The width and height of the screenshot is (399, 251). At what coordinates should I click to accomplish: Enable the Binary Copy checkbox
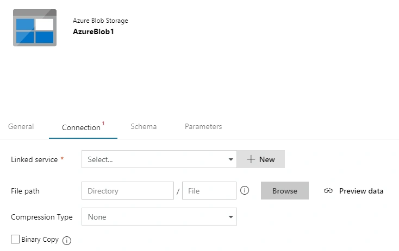(x=15, y=239)
